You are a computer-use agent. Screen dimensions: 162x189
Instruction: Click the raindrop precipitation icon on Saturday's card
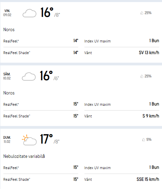(142, 76)
